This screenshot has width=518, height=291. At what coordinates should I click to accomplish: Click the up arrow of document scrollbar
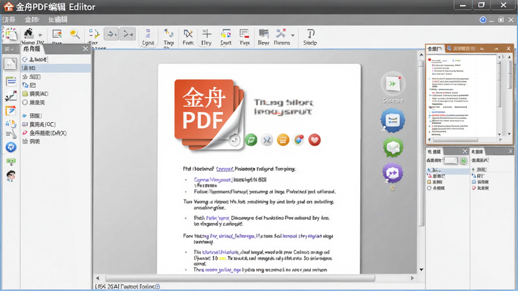pos(421,55)
